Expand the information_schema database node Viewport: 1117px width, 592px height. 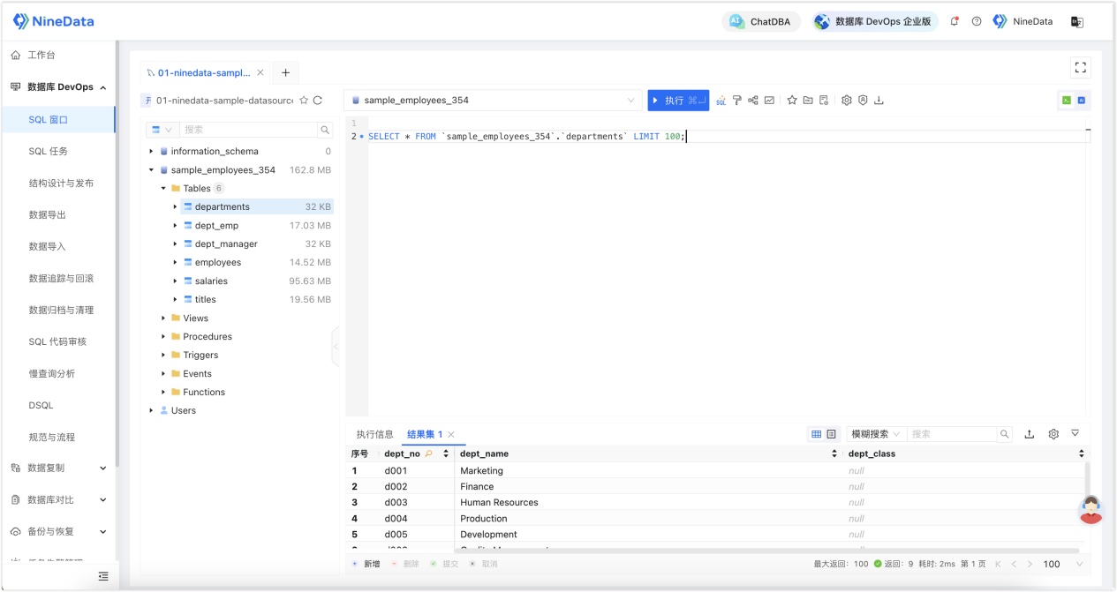coord(151,152)
